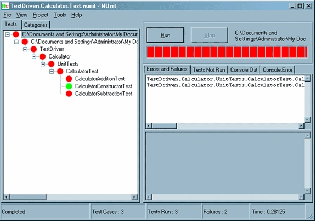
Task: Select CalculatorConstructorTest in the tree
Action: [104, 86]
